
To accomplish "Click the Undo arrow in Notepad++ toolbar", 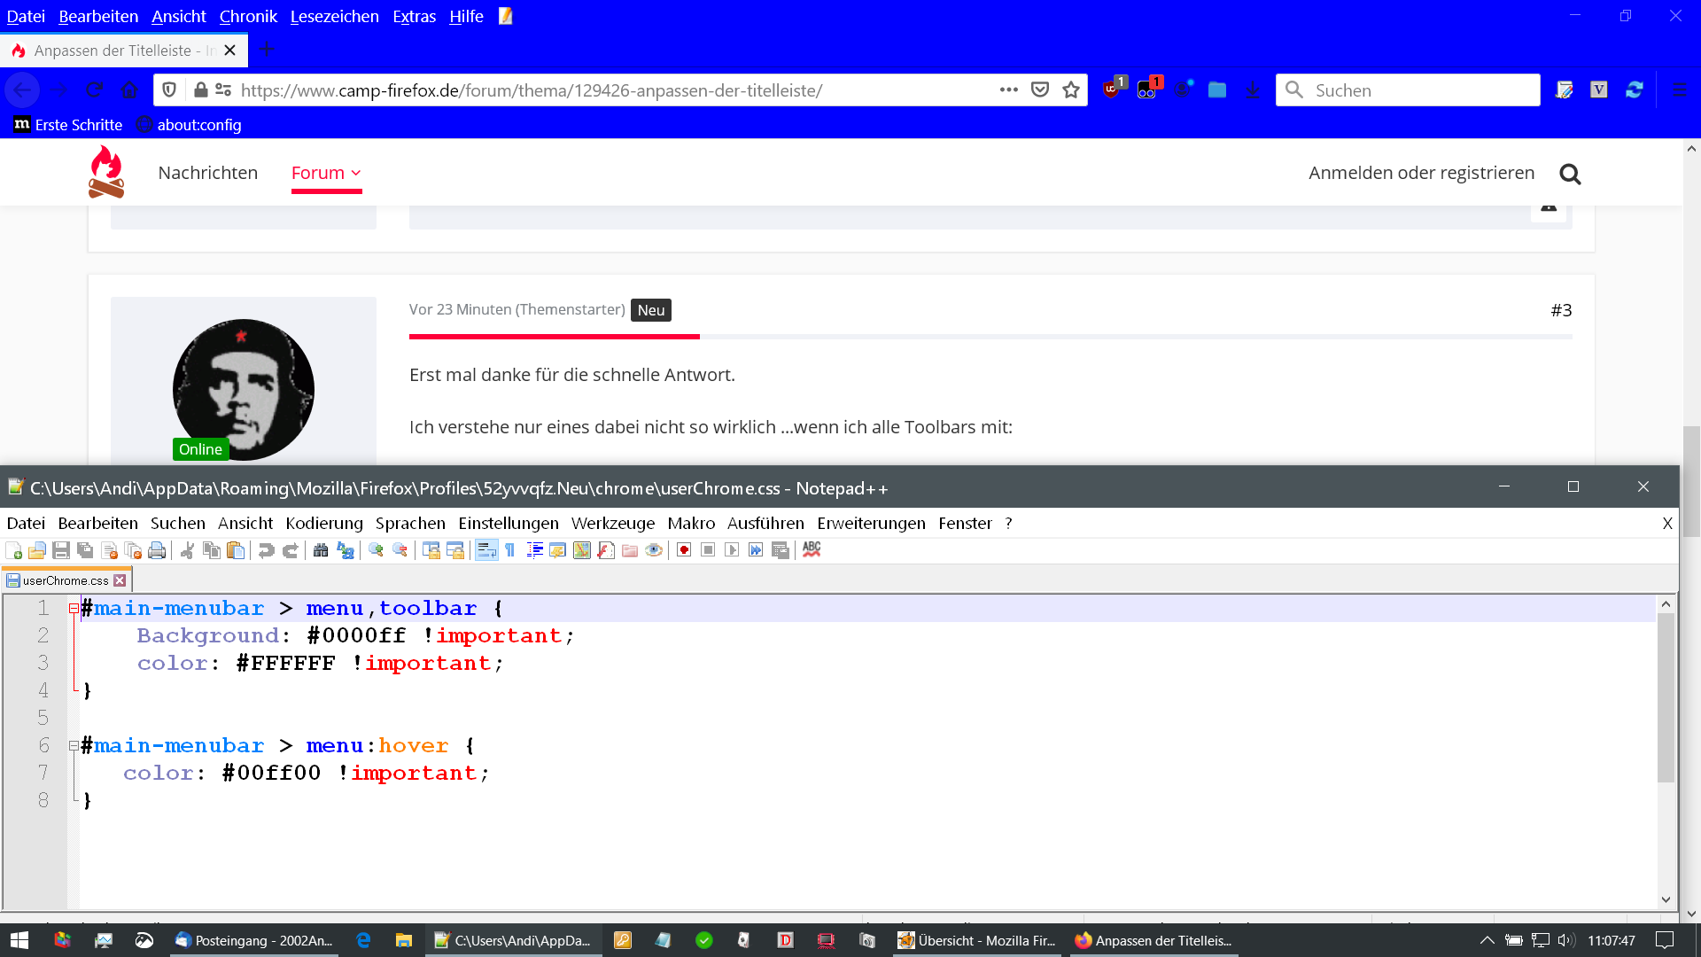I will [x=266, y=550].
